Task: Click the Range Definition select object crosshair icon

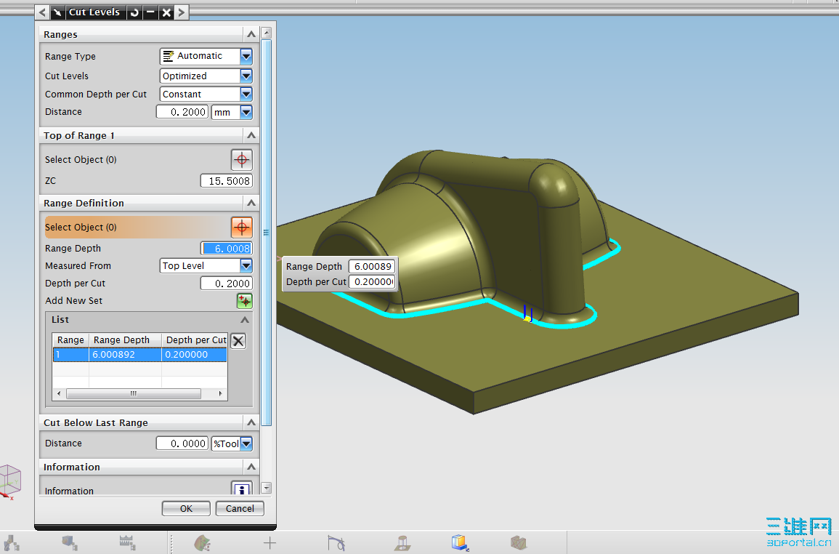Action: 241,227
